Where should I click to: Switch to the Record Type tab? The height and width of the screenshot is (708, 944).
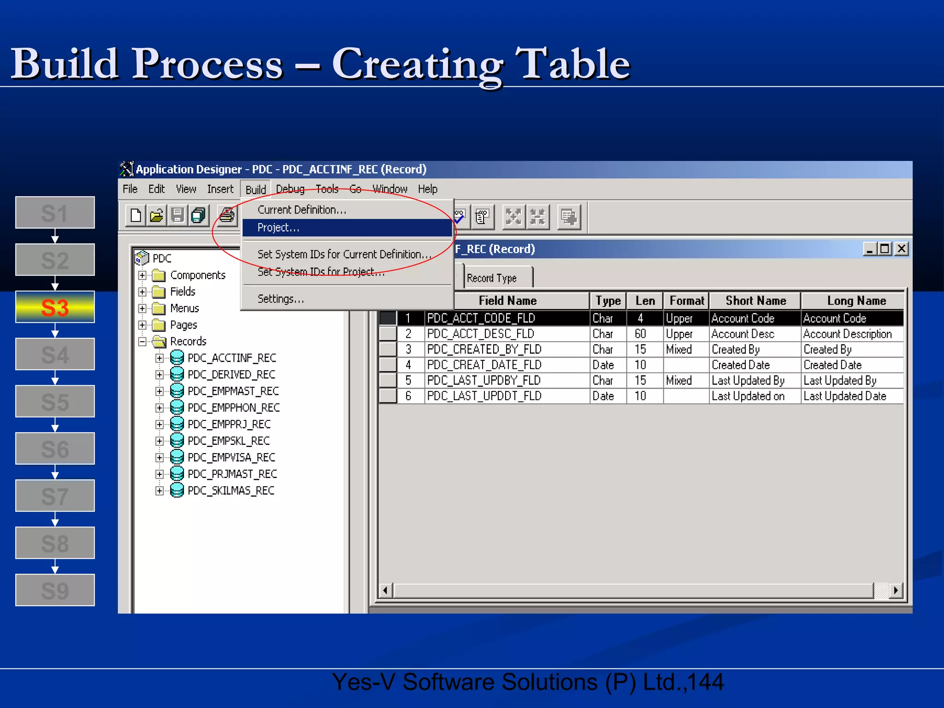(x=498, y=278)
